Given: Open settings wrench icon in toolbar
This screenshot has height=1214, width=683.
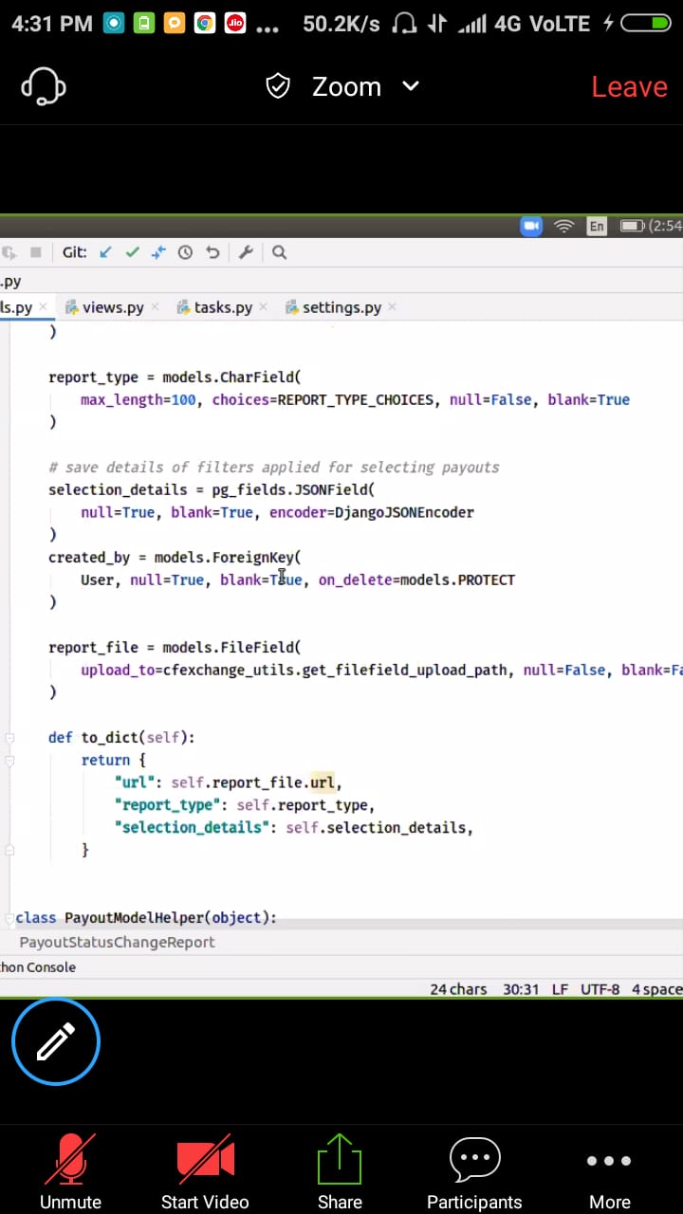Looking at the screenshot, I should tap(246, 252).
